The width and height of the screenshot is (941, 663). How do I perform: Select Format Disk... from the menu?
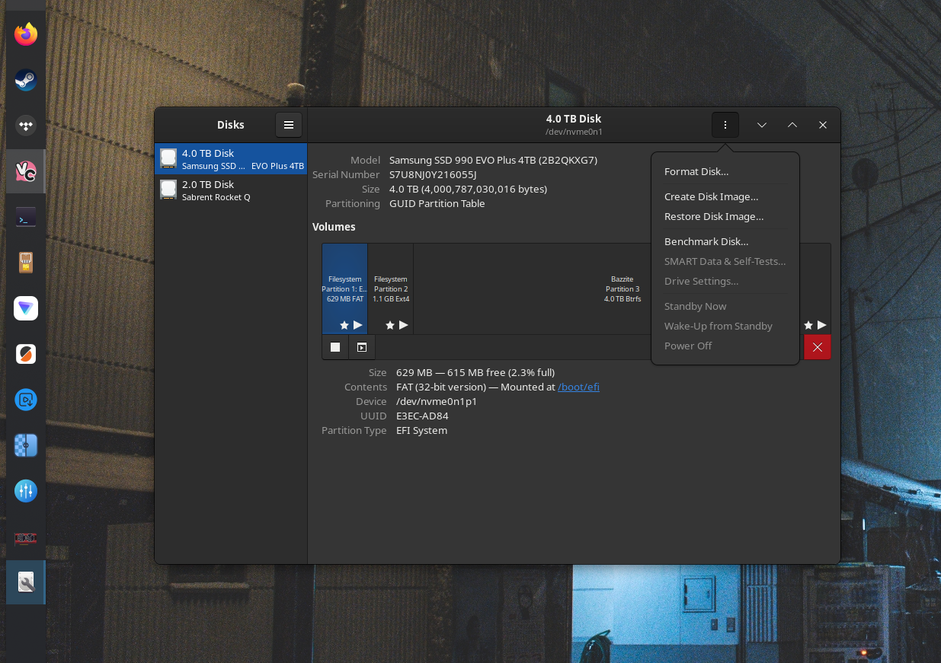[x=696, y=172]
